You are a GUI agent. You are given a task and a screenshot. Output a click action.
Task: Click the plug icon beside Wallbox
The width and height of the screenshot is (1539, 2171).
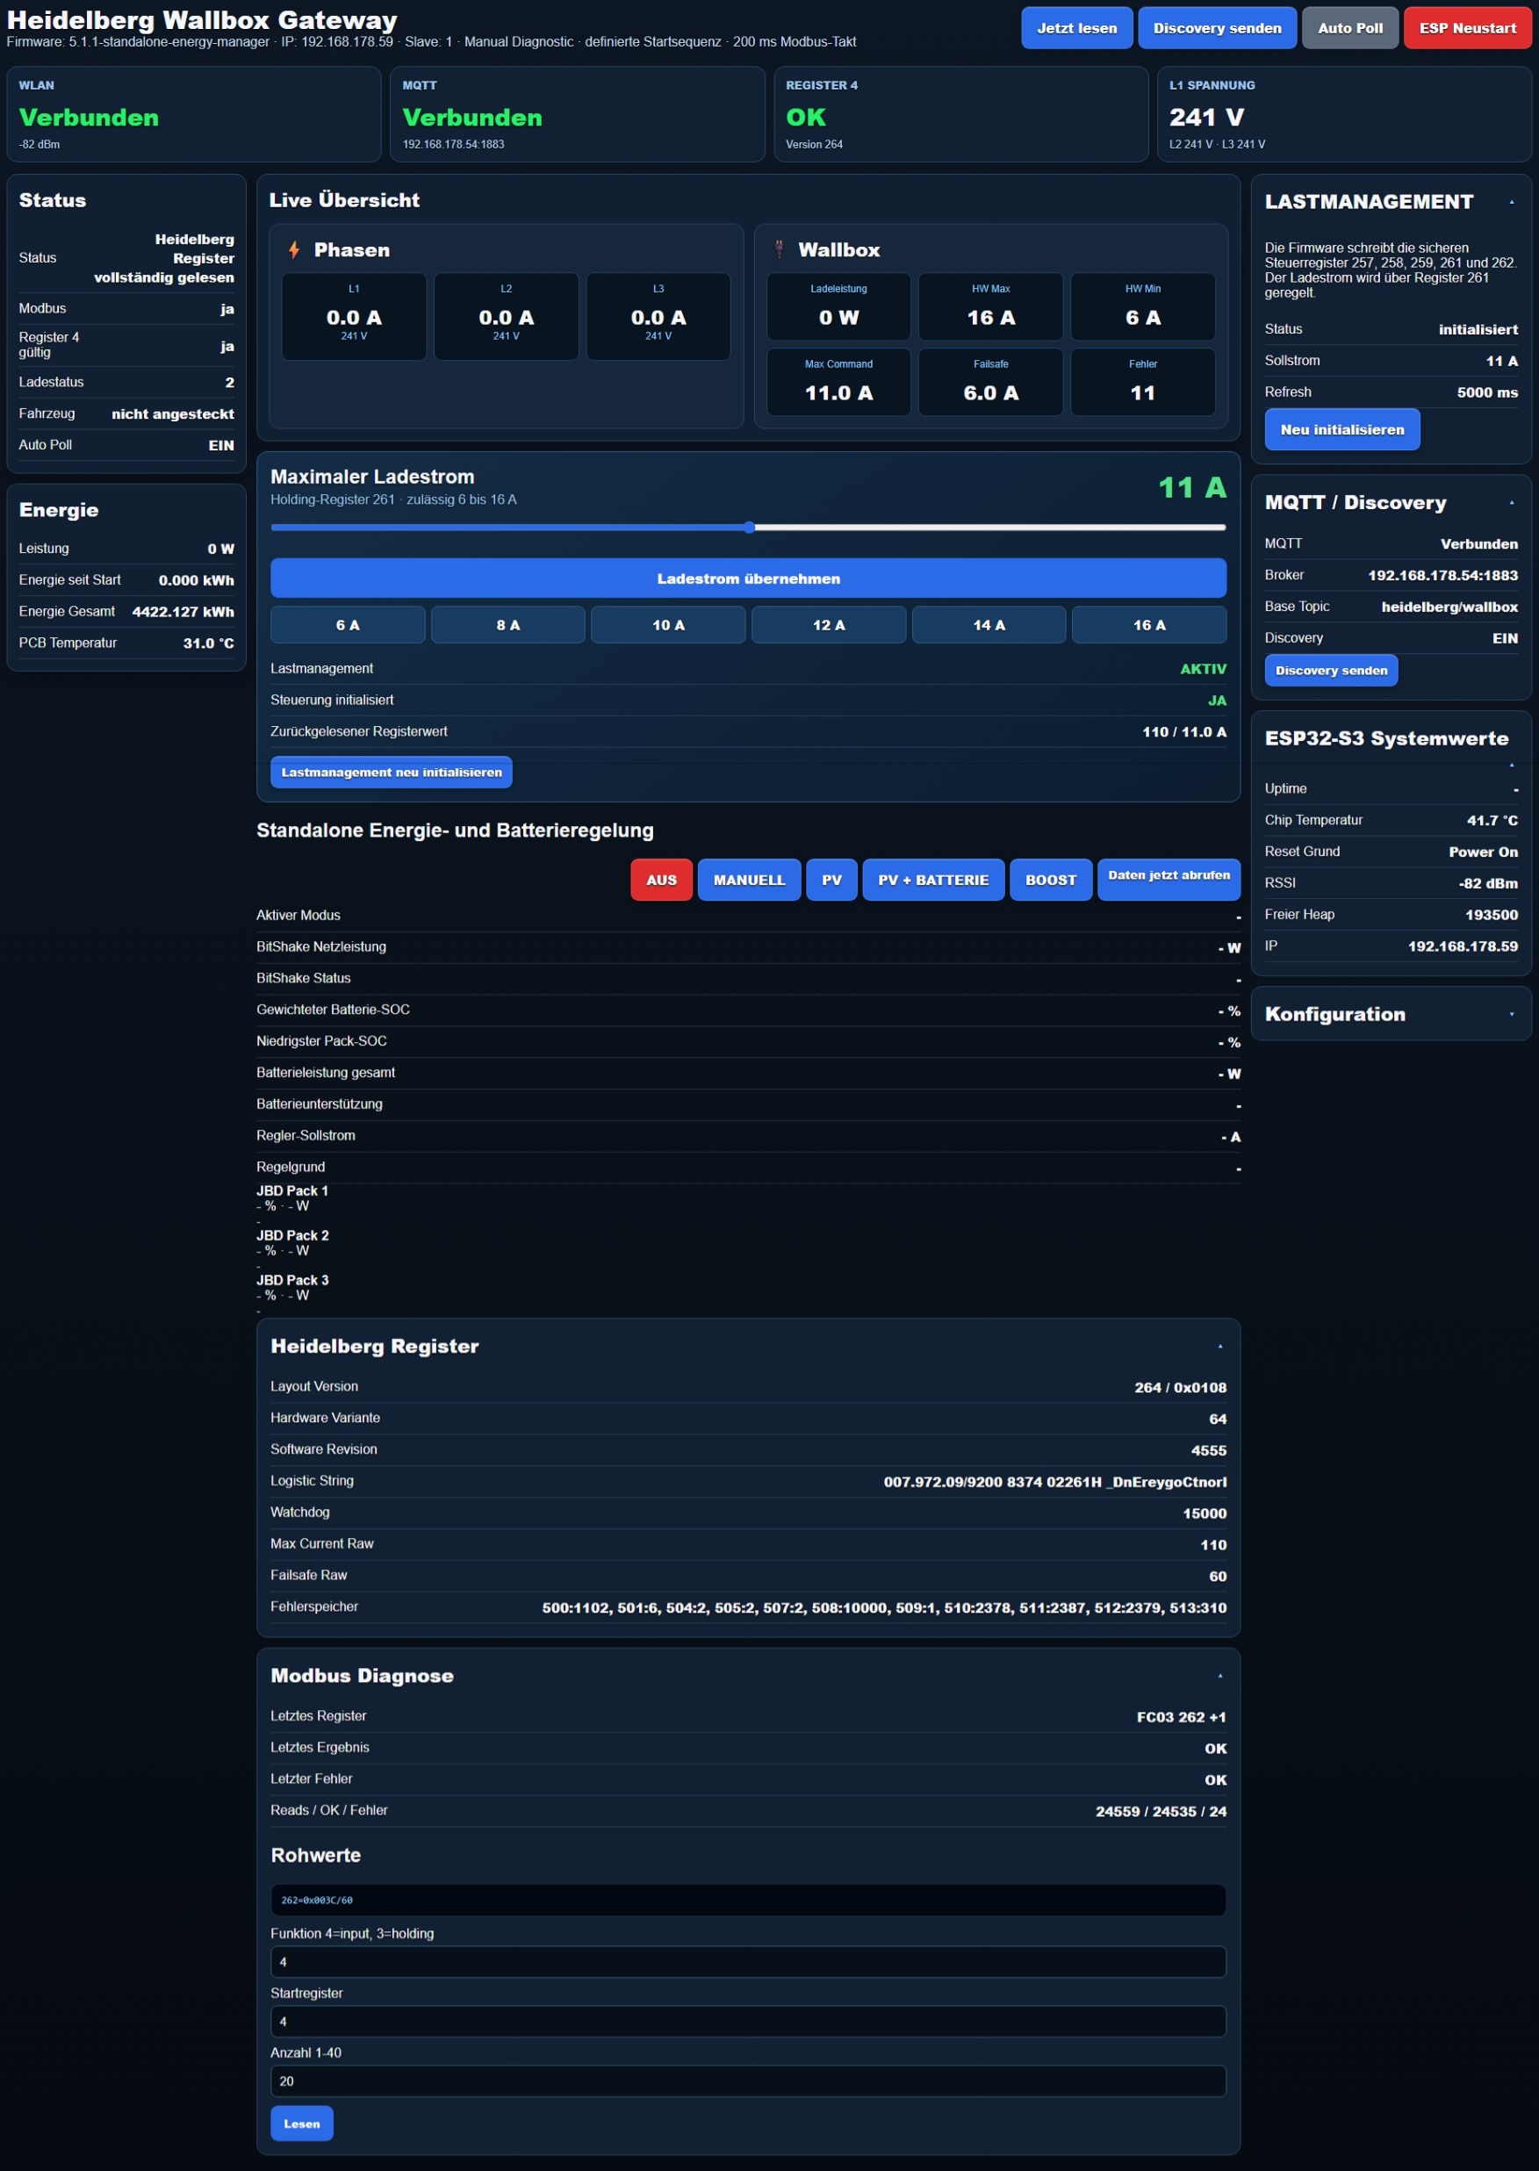(x=779, y=249)
